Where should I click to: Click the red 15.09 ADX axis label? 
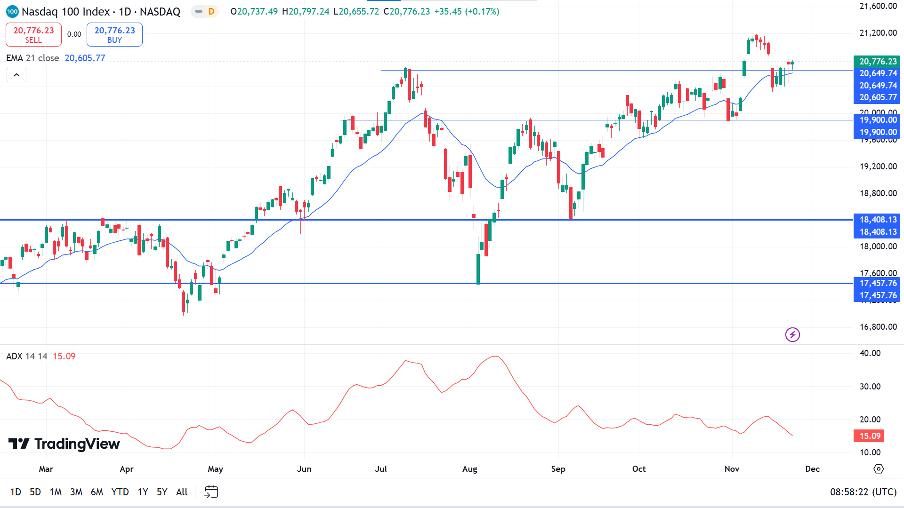pyautogui.click(x=869, y=436)
